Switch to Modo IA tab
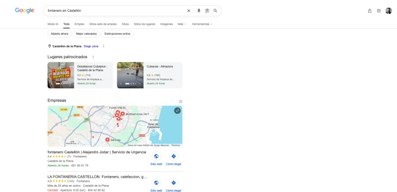Viewport: 397px width, 192px height. [x=53, y=24]
